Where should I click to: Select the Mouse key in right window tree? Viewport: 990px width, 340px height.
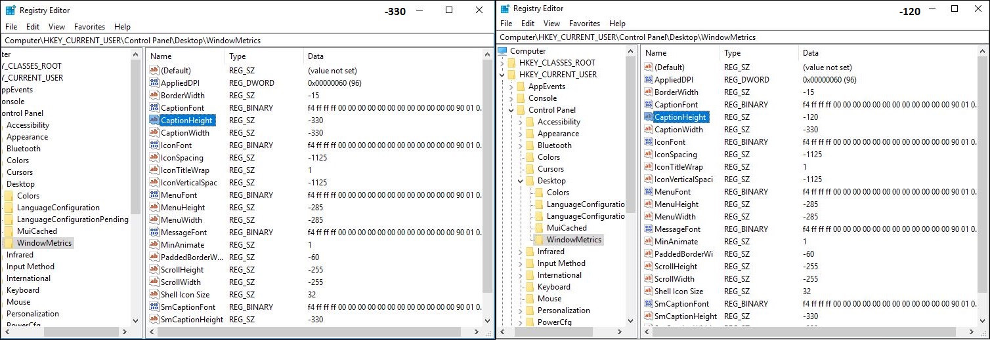click(549, 298)
